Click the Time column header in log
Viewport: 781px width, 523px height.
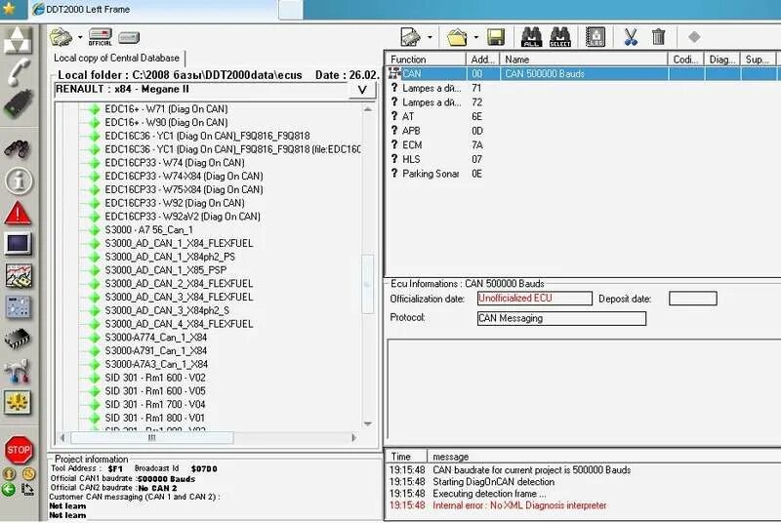(x=406, y=457)
